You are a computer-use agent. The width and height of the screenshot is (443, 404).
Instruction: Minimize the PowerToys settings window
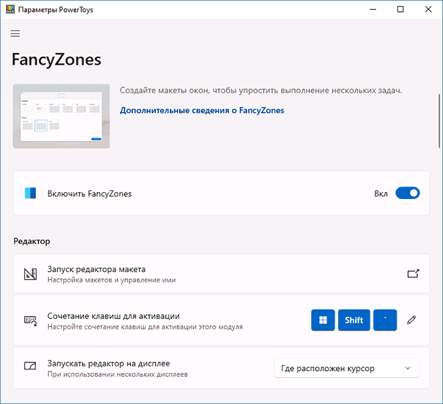point(373,9)
